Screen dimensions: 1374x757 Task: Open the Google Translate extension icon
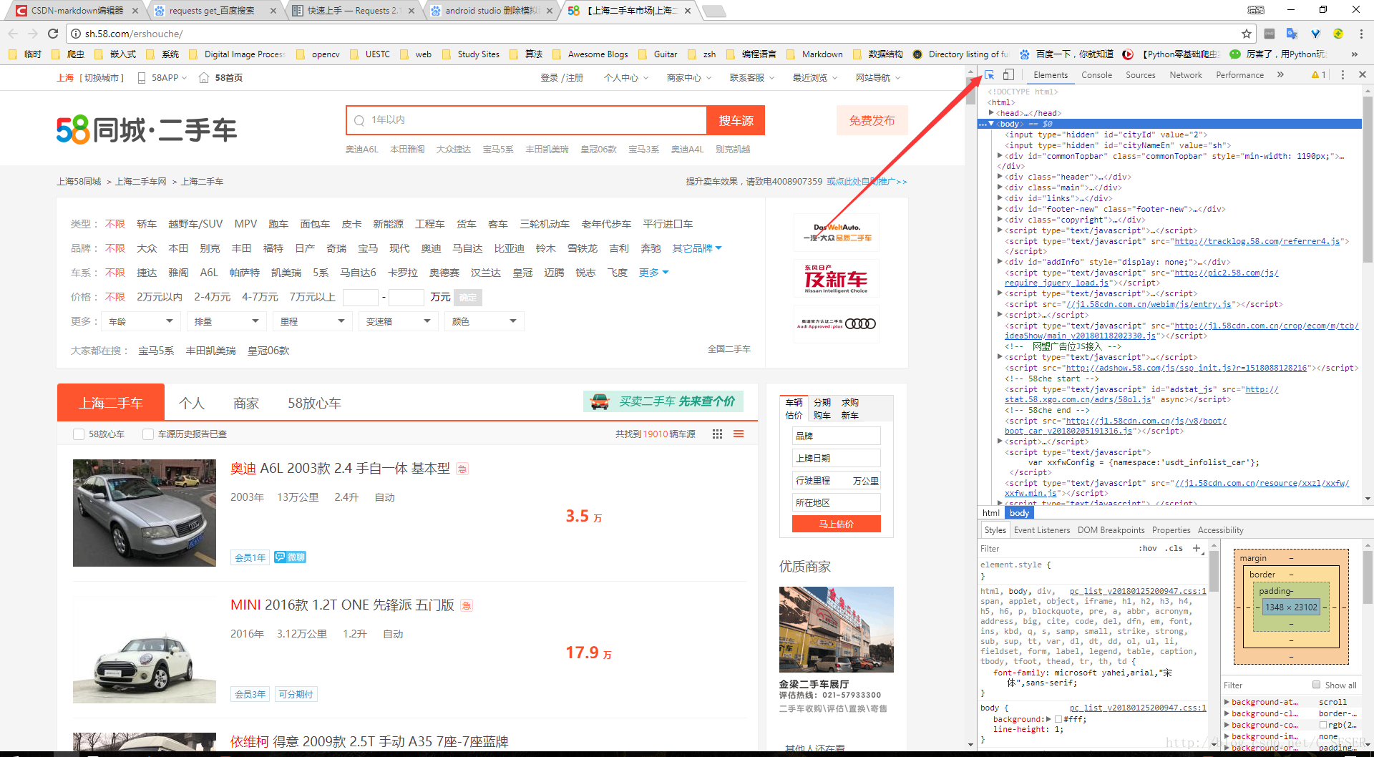[x=1292, y=34]
